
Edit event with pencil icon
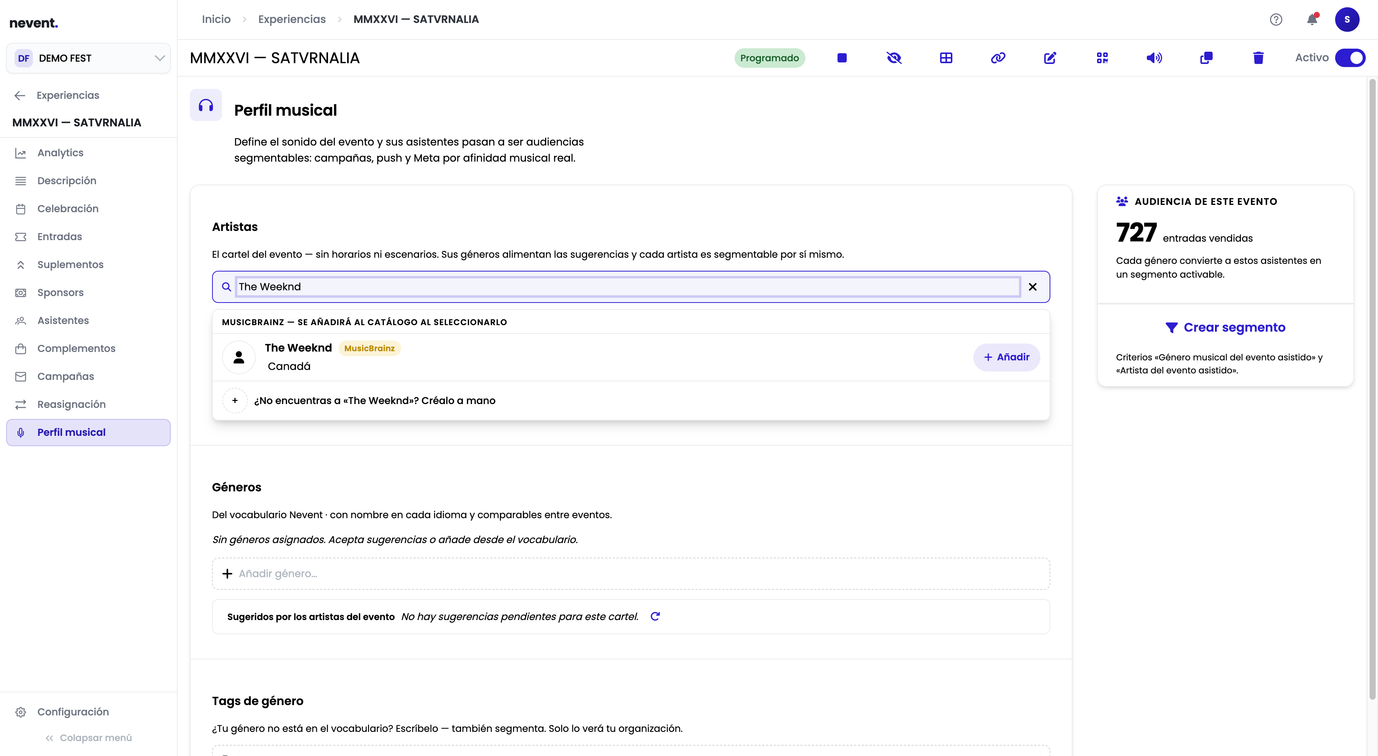[x=1050, y=58]
